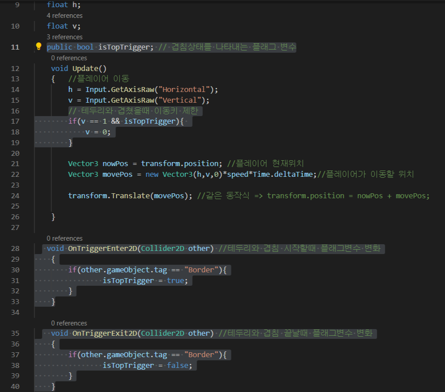Click line number 11 in the gutter
Viewport: 445px width, 392px height.
[x=15, y=47]
